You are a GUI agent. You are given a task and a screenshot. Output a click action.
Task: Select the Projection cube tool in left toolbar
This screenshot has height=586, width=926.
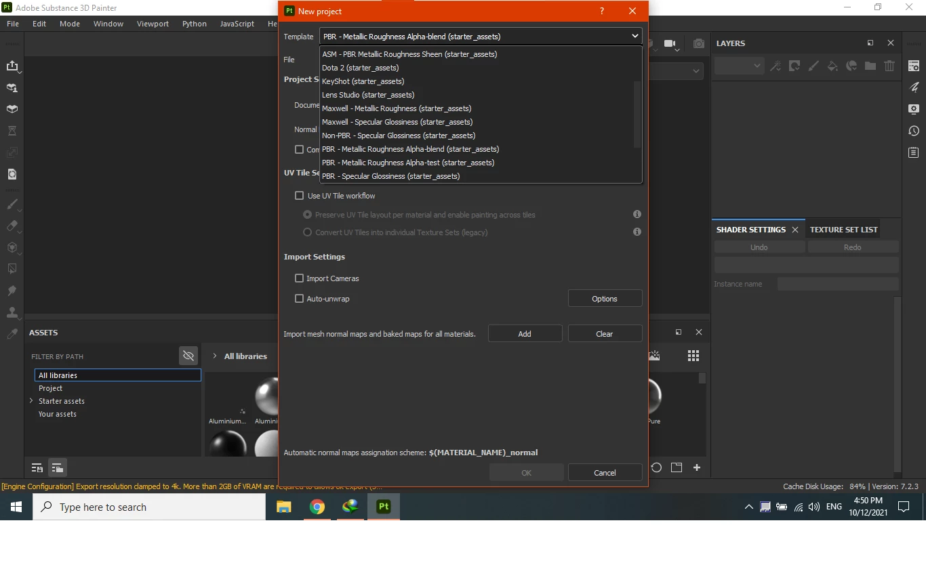[x=12, y=247]
